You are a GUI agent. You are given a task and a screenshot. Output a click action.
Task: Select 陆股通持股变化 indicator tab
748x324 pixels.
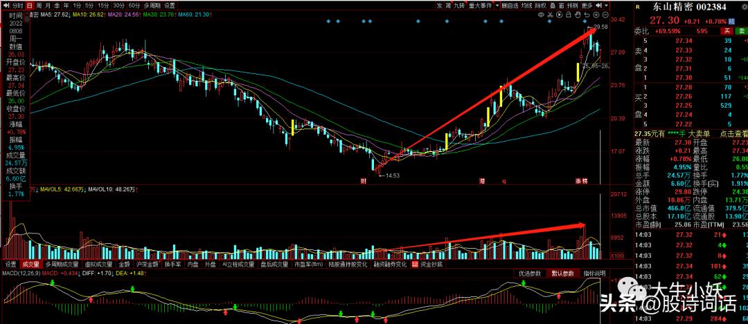348,264
